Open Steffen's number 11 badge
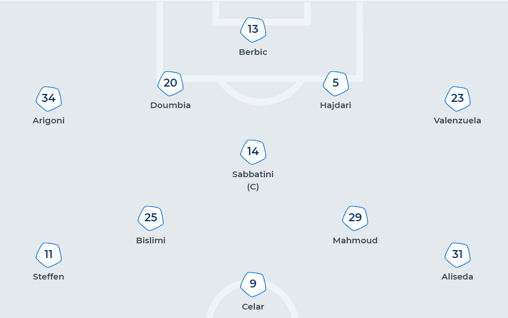 [x=49, y=255]
